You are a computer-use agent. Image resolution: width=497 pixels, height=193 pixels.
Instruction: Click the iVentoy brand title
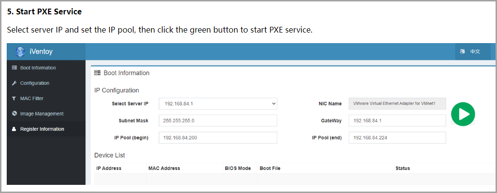[x=41, y=52]
